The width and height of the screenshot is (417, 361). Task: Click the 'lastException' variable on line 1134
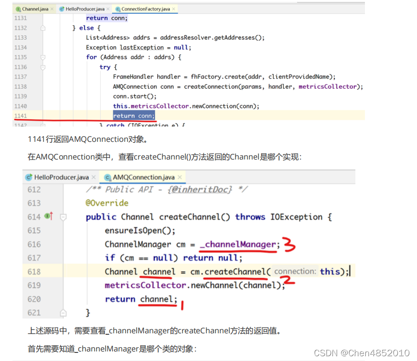pyautogui.click(x=141, y=48)
